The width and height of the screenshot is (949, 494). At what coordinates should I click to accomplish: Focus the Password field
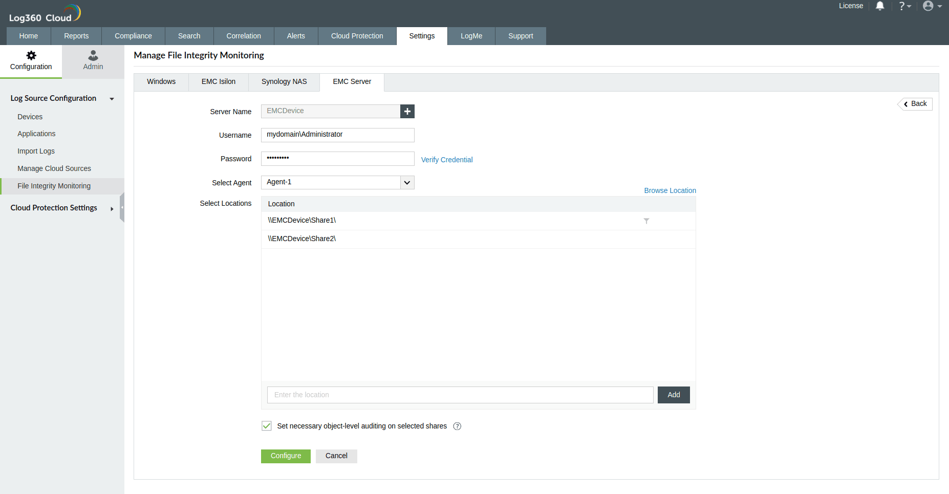point(338,159)
